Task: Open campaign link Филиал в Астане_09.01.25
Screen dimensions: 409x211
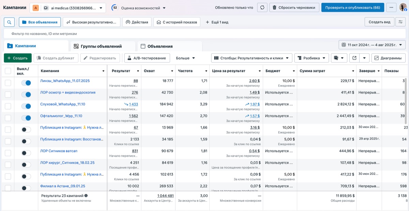Action: 63,186
